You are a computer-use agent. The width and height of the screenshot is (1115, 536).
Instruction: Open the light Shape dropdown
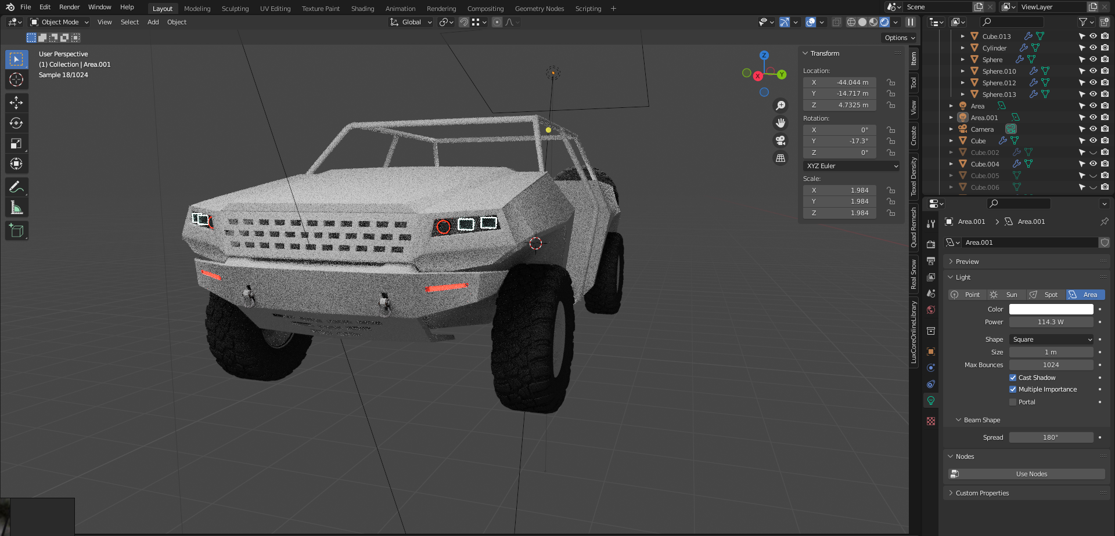pyautogui.click(x=1051, y=339)
